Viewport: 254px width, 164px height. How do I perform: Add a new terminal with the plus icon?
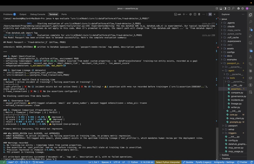[184, 14]
